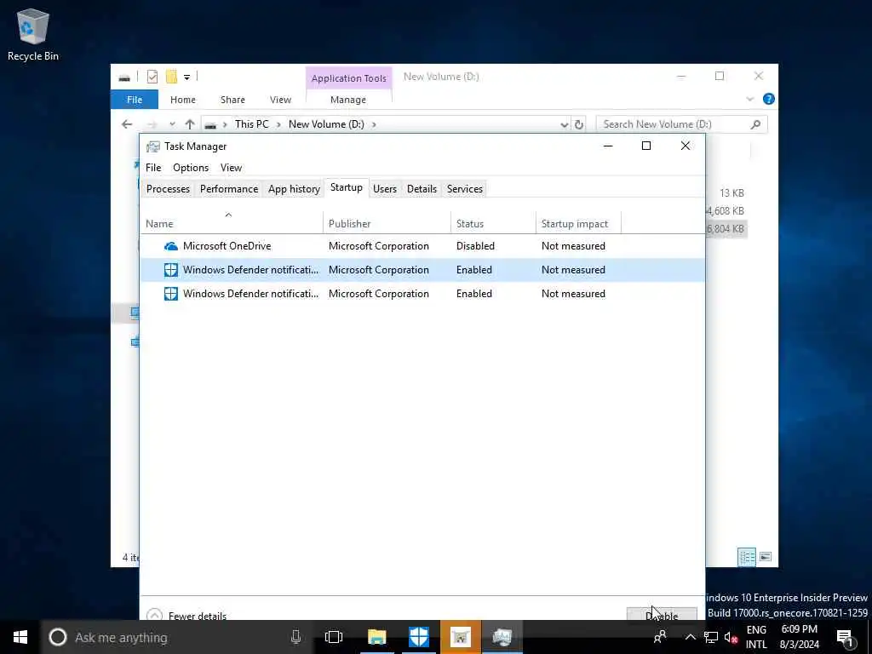Click This PC in the address bar
This screenshot has height=654, width=872.
251,124
